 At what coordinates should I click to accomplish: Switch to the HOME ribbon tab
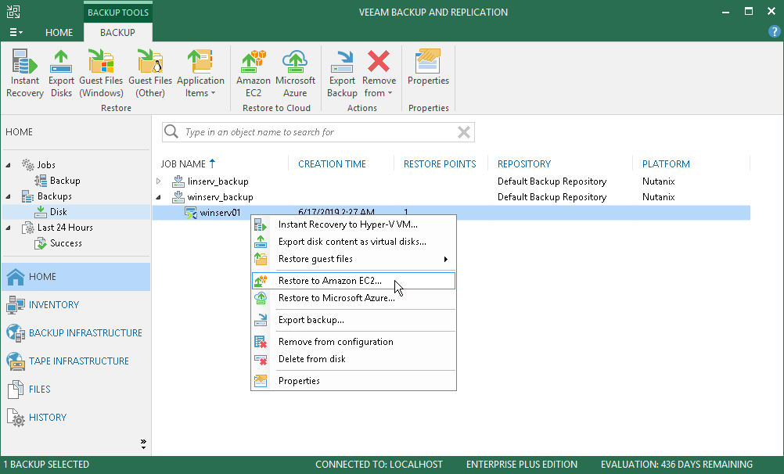point(59,33)
